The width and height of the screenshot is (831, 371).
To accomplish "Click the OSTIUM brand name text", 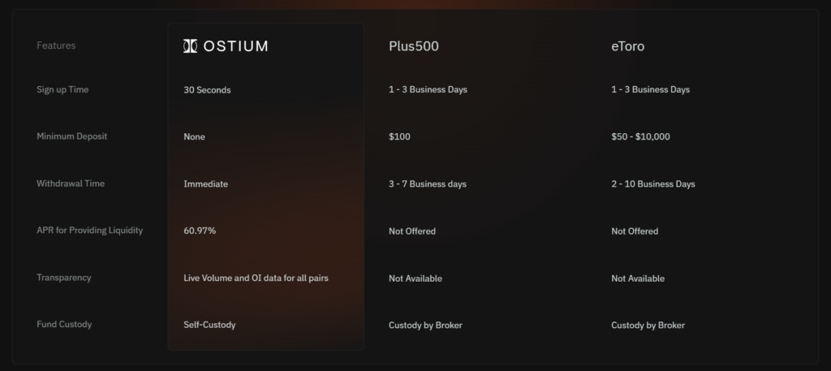I will pos(235,46).
